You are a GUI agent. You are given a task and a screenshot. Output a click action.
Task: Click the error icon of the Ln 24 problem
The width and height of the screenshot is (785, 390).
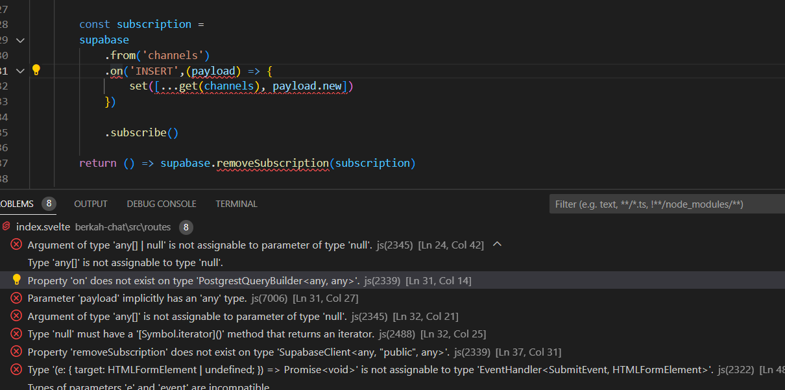point(17,245)
